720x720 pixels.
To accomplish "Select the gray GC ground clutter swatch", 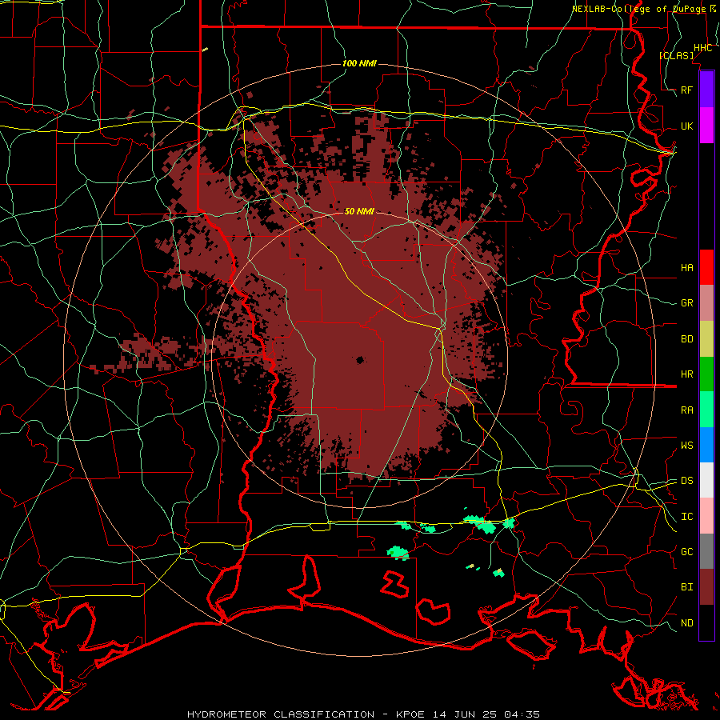I will click(706, 551).
